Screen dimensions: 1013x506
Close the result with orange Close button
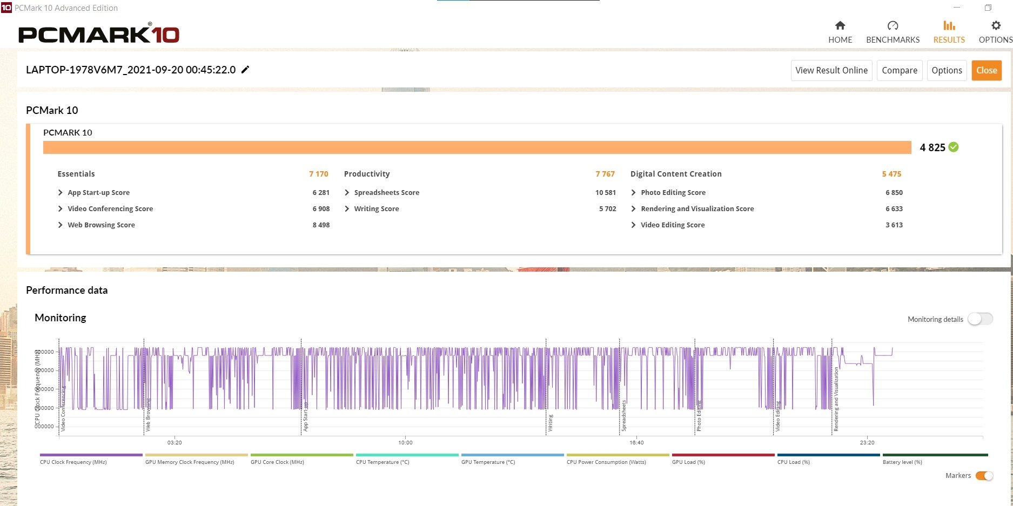(x=987, y=70)
